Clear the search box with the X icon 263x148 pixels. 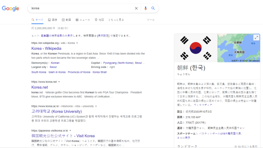[136, 8]
